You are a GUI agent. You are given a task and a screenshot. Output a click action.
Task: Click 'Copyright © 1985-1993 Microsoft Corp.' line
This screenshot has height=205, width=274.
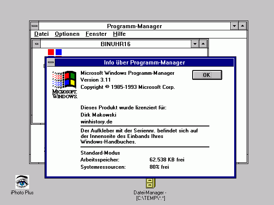click(128, 87)
